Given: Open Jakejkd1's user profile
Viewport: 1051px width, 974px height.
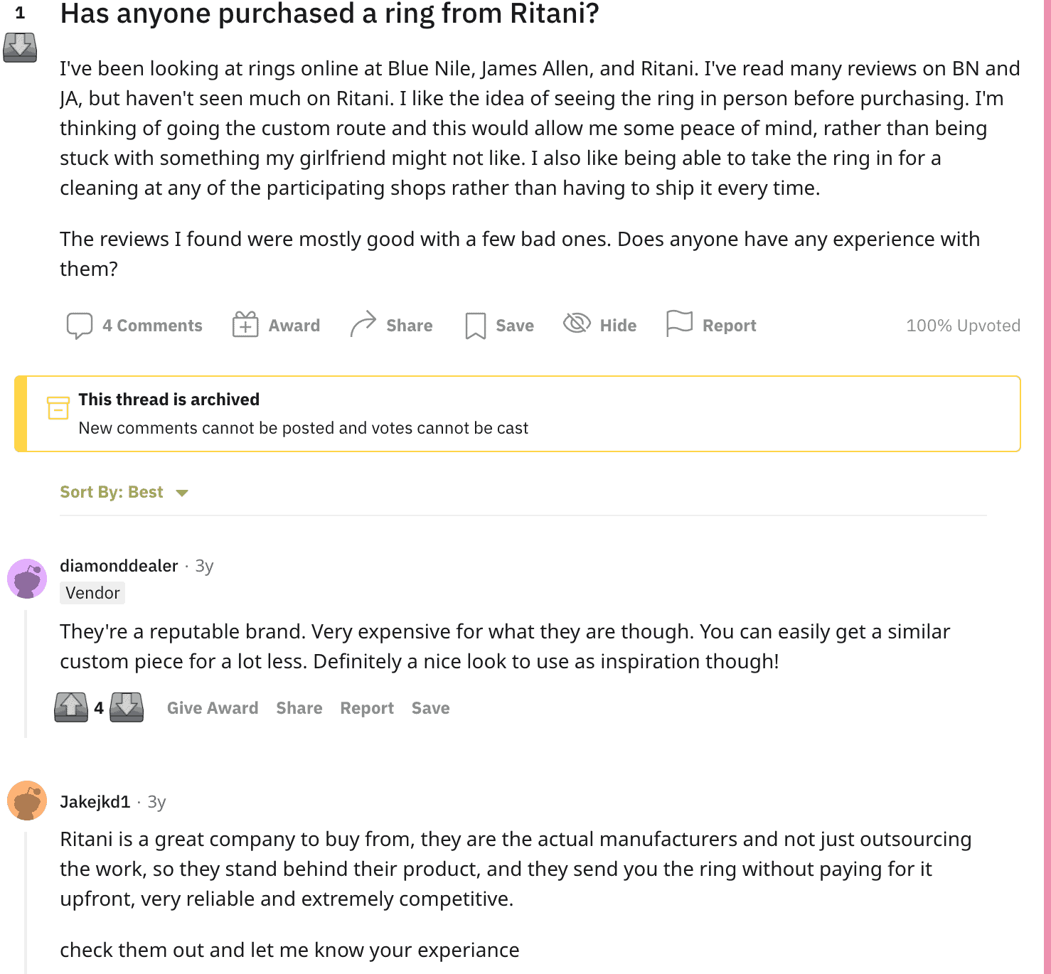Looking at the screenshot, I should [x=95, y=801].
